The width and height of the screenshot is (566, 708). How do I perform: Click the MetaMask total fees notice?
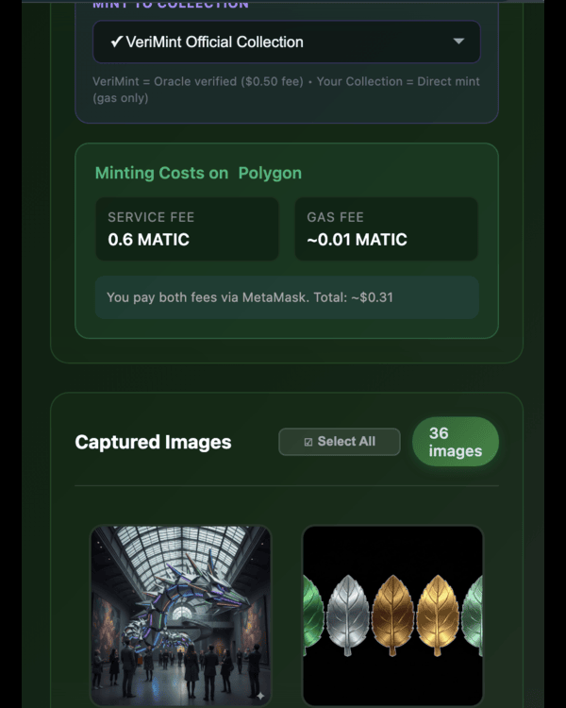[287, 297]
